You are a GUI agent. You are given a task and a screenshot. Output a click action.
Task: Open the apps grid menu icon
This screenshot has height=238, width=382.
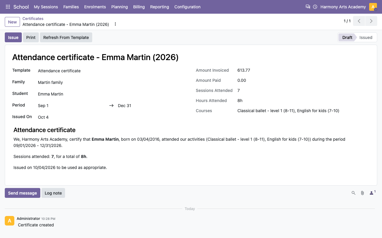click(x=8, y=7)
